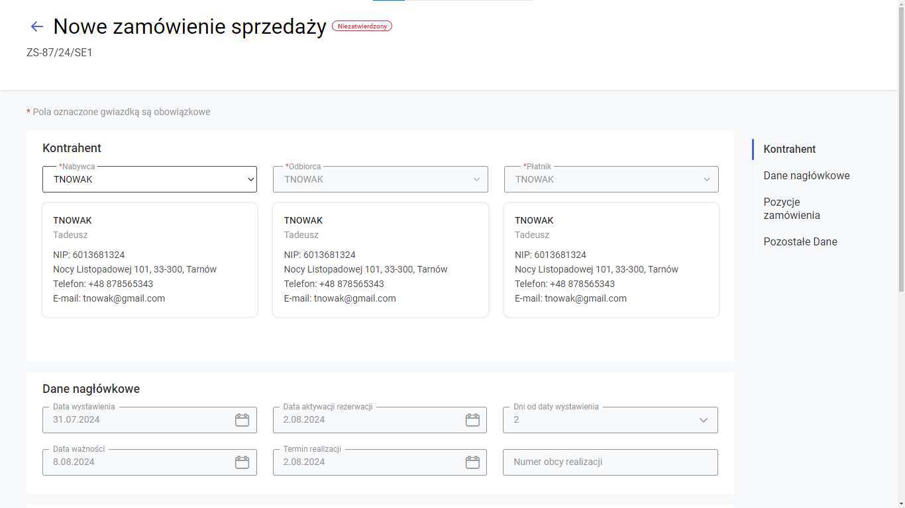Screen dimensions: 905x508
Task: Click the Numer obcy realizacji field
Action: (x=610, y=462)
